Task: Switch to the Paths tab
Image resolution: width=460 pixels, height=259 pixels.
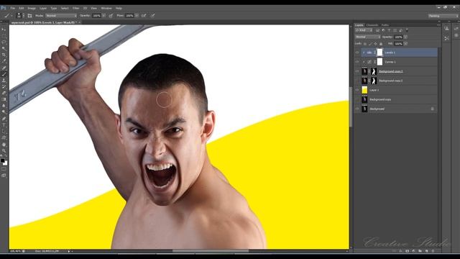Action: (x=385, y=25)
